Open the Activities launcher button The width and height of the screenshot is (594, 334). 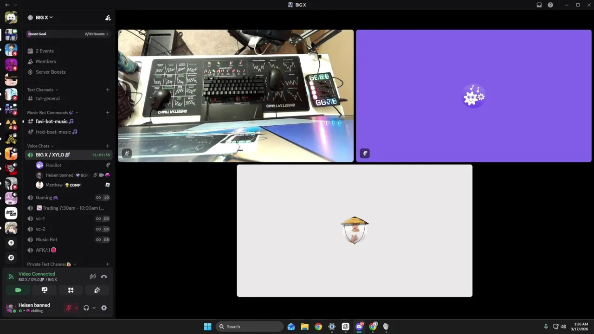pos(71,290)
